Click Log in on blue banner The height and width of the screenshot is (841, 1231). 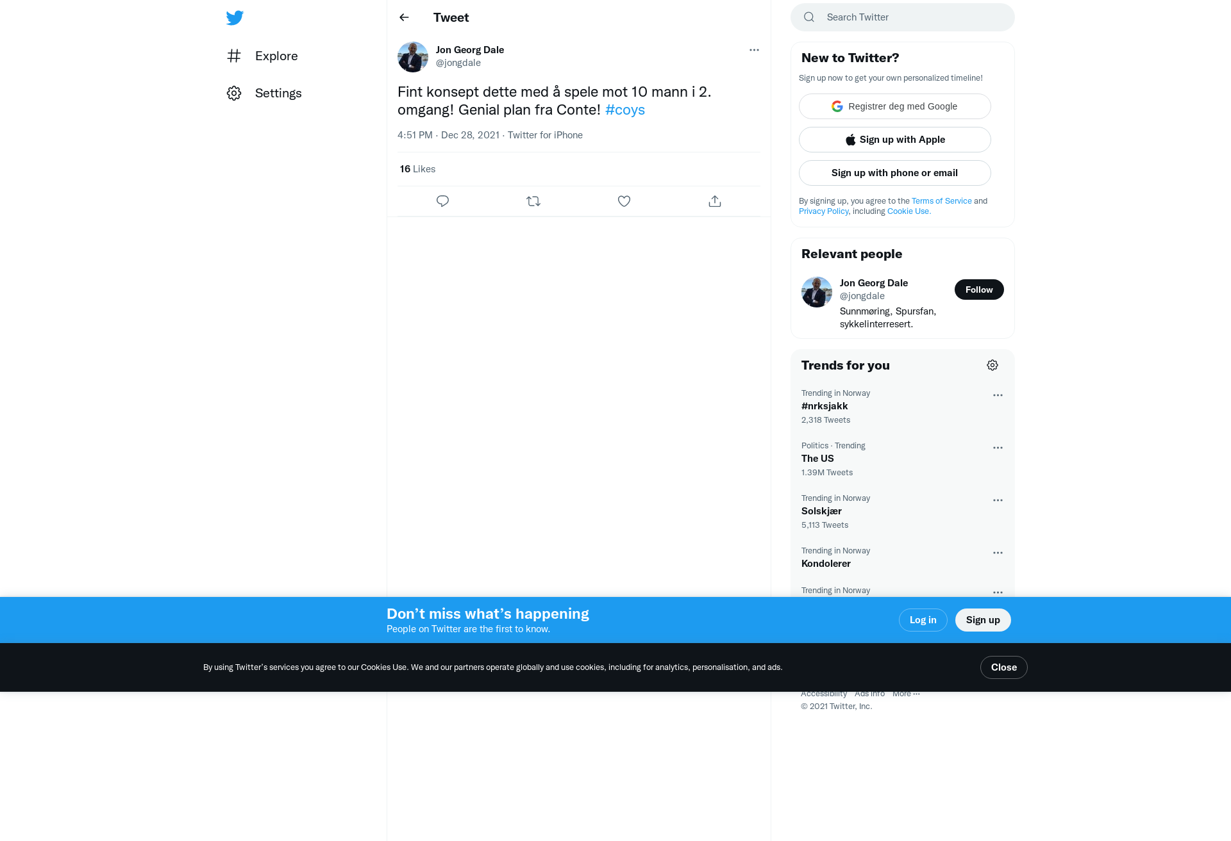[x=923, y=620]
